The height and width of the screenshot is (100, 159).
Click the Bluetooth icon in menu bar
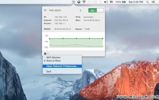[100, 2]
